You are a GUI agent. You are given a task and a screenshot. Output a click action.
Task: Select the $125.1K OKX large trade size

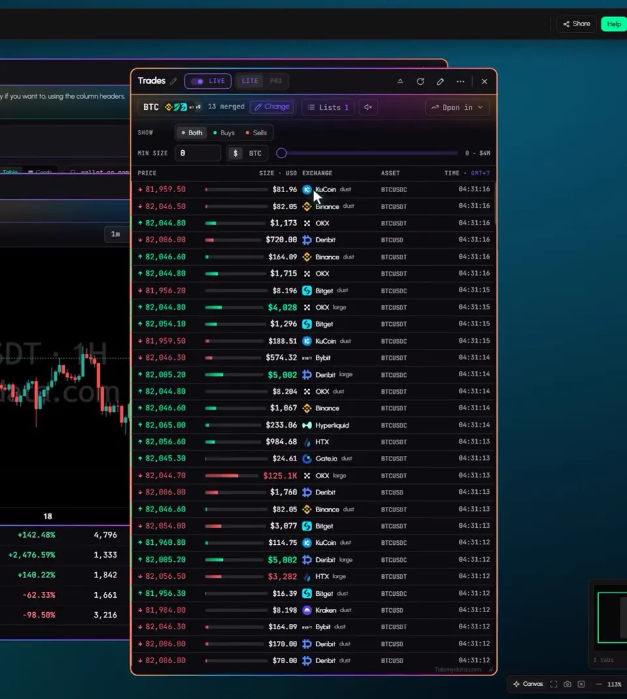coord(280,476)
